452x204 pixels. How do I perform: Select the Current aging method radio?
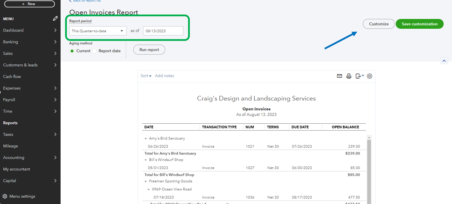click(x=72, y=51)
